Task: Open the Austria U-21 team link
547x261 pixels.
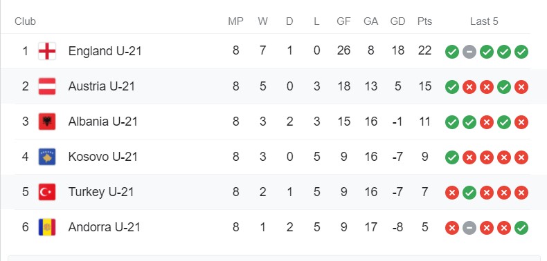Action: [102, 86]
